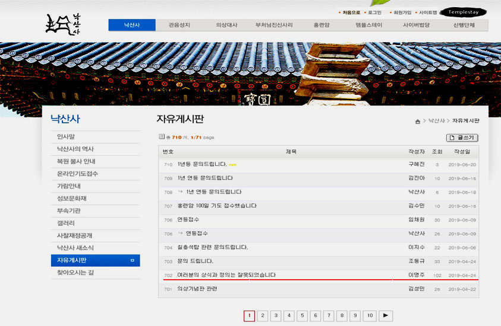Select 갤러리 in the left sidebar
Image resolution: width=501 pixels, height=326 pixels.
click(x=67, y=223)
